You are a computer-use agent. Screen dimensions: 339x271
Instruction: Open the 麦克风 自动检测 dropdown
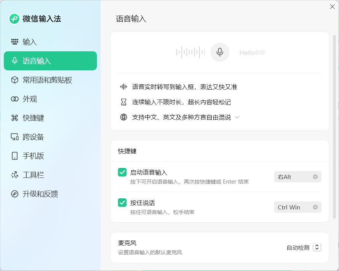tap(317, 247)
